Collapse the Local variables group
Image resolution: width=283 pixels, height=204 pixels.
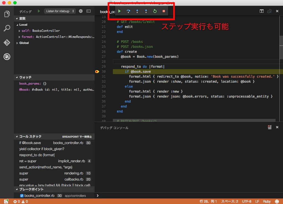(17, 25)
